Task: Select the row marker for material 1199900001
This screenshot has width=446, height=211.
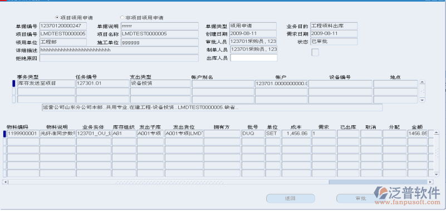Action: [4, 134]
